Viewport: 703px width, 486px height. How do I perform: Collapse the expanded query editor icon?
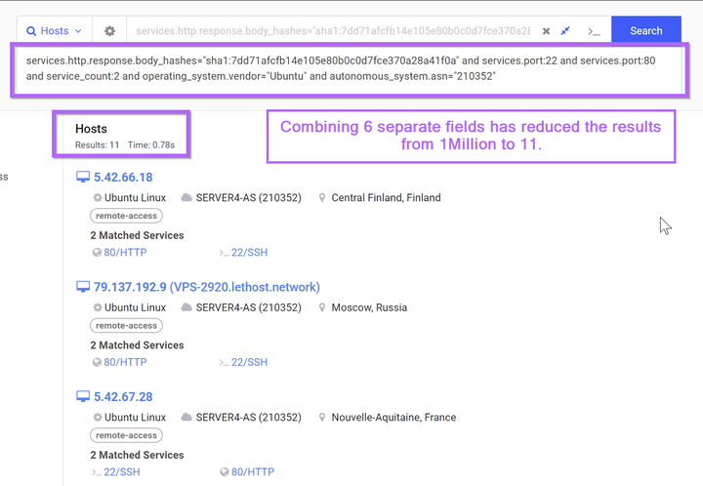click(565, 31)
